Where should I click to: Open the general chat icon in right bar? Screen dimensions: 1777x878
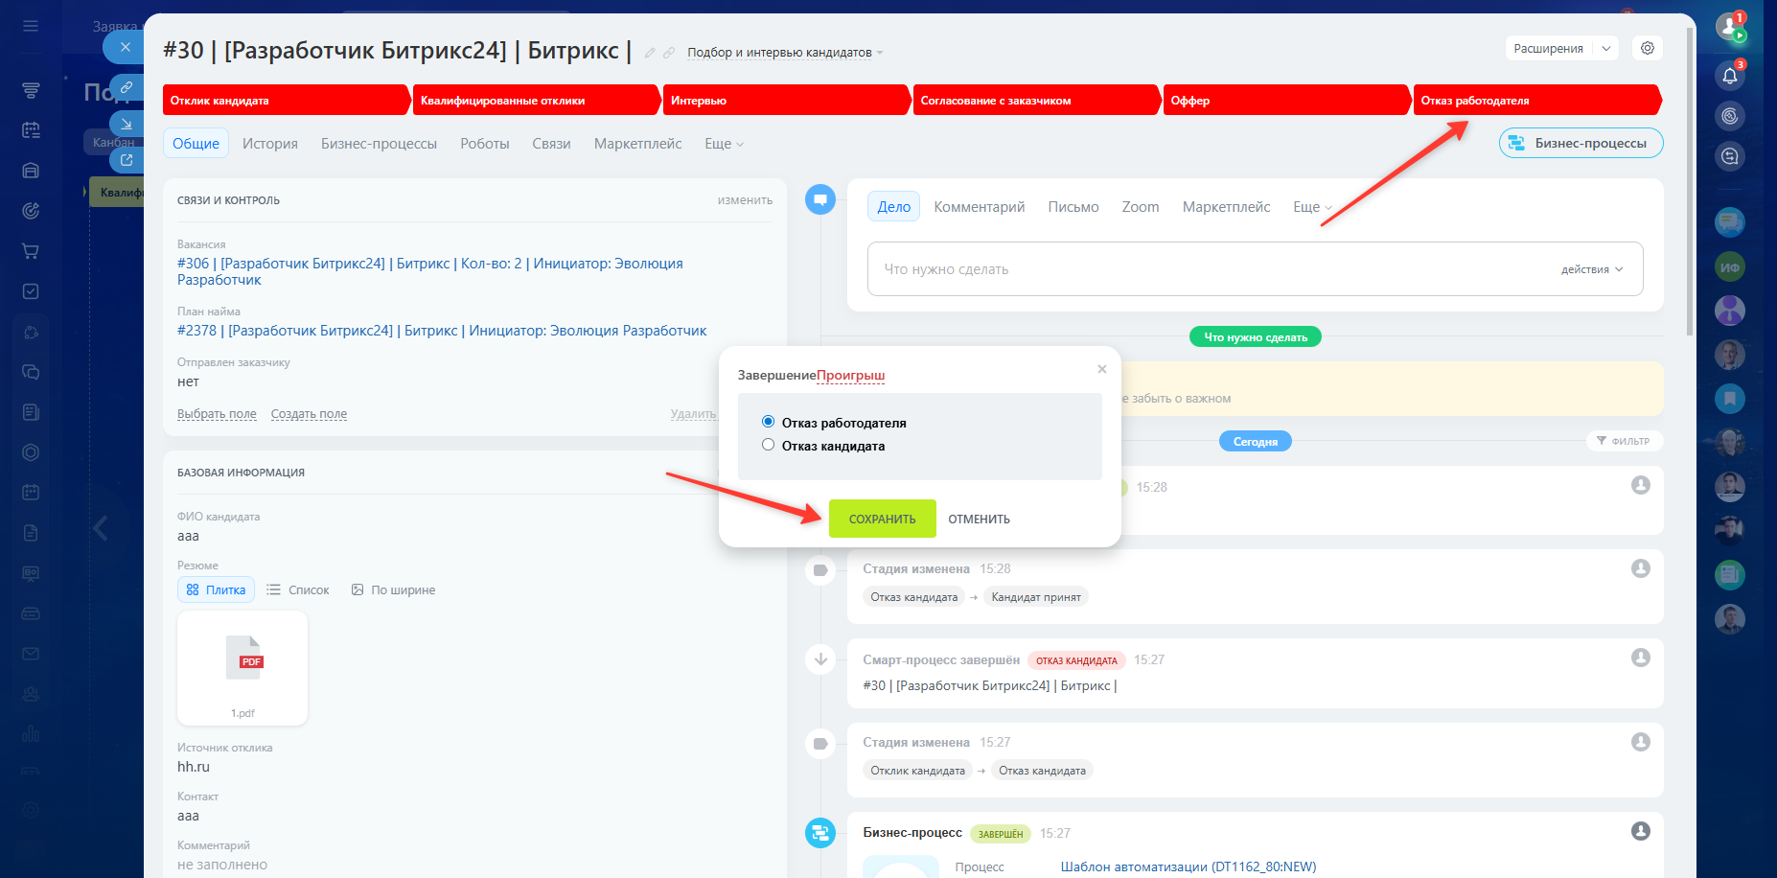pos(1730,222)
